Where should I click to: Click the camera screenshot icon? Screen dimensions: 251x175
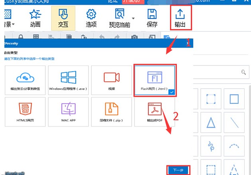point(134,37)
